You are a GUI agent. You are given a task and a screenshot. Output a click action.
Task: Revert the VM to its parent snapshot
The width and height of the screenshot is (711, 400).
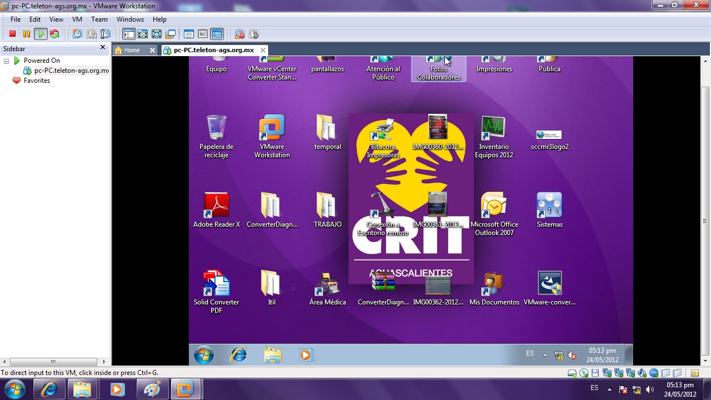tap(91, 34)
